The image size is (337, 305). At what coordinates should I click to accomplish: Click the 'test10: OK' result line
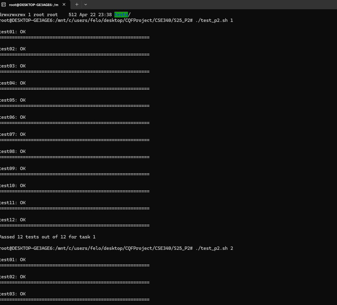[13, 186]
